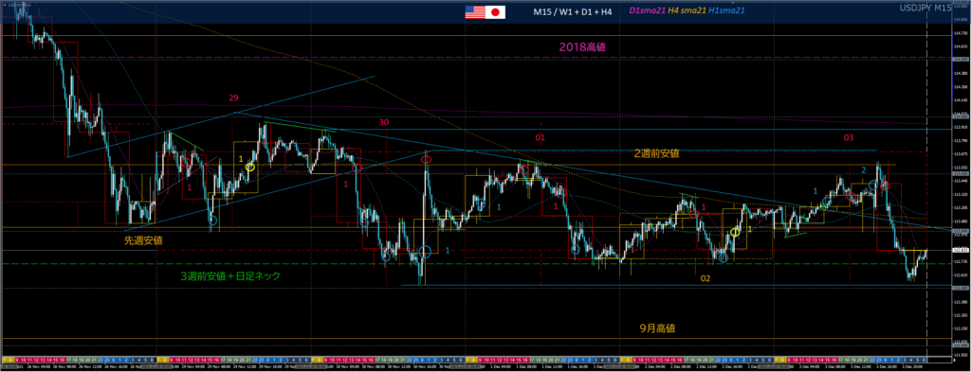Click the '先週安値' line label
Image resolution: width=971 pixels, height=372 pixels.
144,239
